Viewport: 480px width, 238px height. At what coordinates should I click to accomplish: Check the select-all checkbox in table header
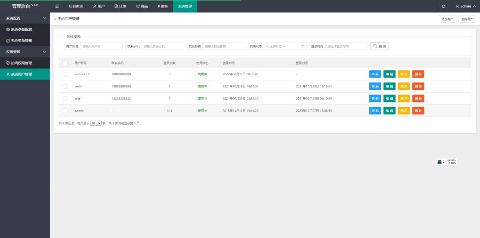(x=65, y=63)
